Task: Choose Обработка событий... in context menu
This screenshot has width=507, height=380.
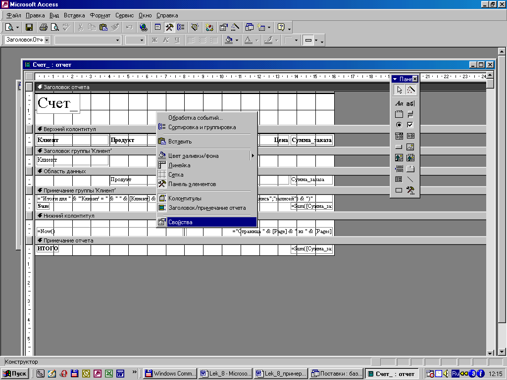Action: click(x=207, y=118)
